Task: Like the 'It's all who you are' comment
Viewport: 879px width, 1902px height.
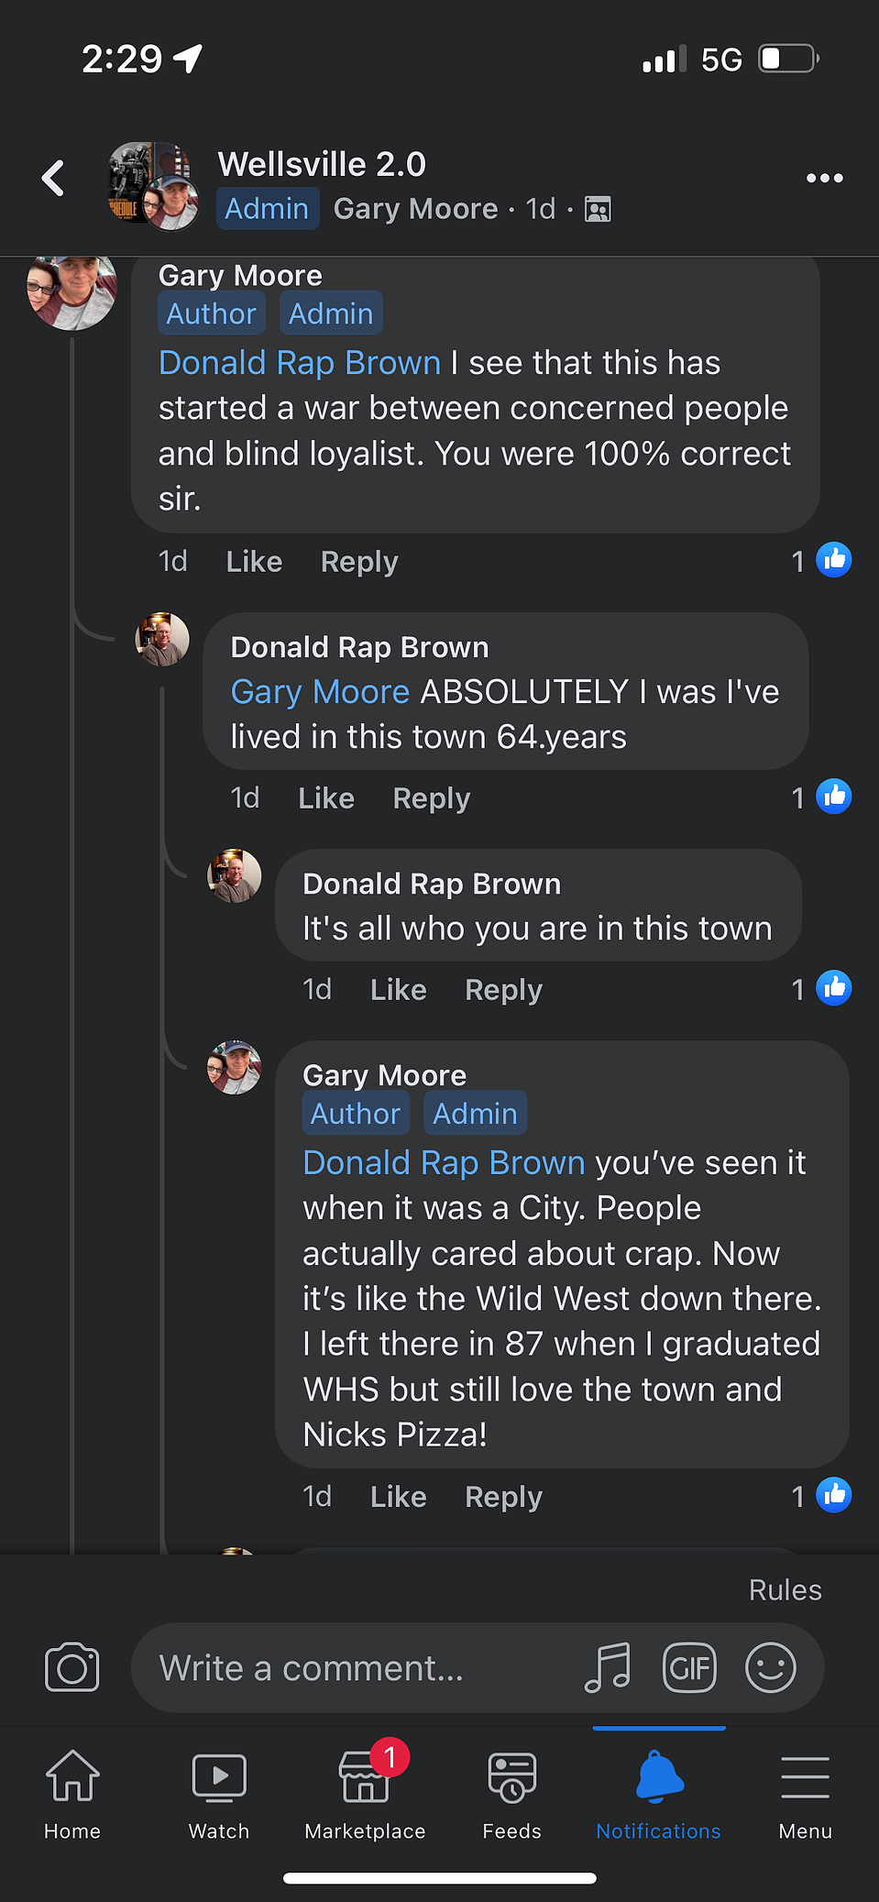Action: pyautogui.click(x=399, y=990)
